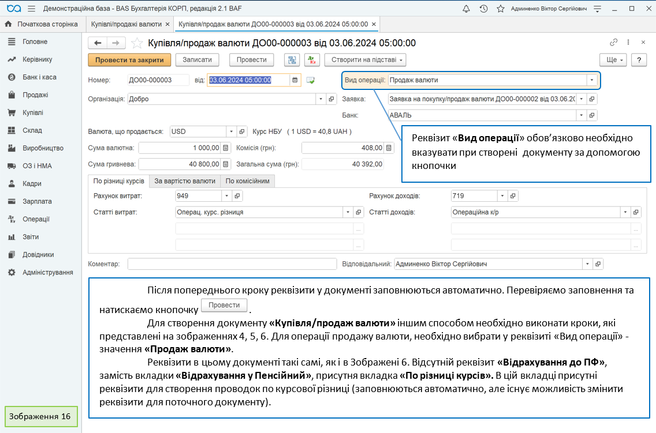Click Записати button
This screenshot has width=656, height=433.
click(197, 60)
